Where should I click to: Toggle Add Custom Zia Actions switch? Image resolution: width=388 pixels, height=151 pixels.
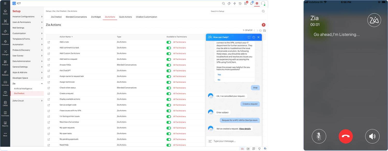[169, 54]
